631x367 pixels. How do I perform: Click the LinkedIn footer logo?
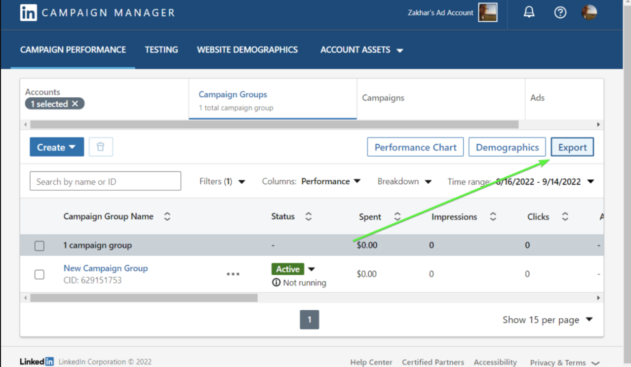pyautogui.click(x=37, y=362)
